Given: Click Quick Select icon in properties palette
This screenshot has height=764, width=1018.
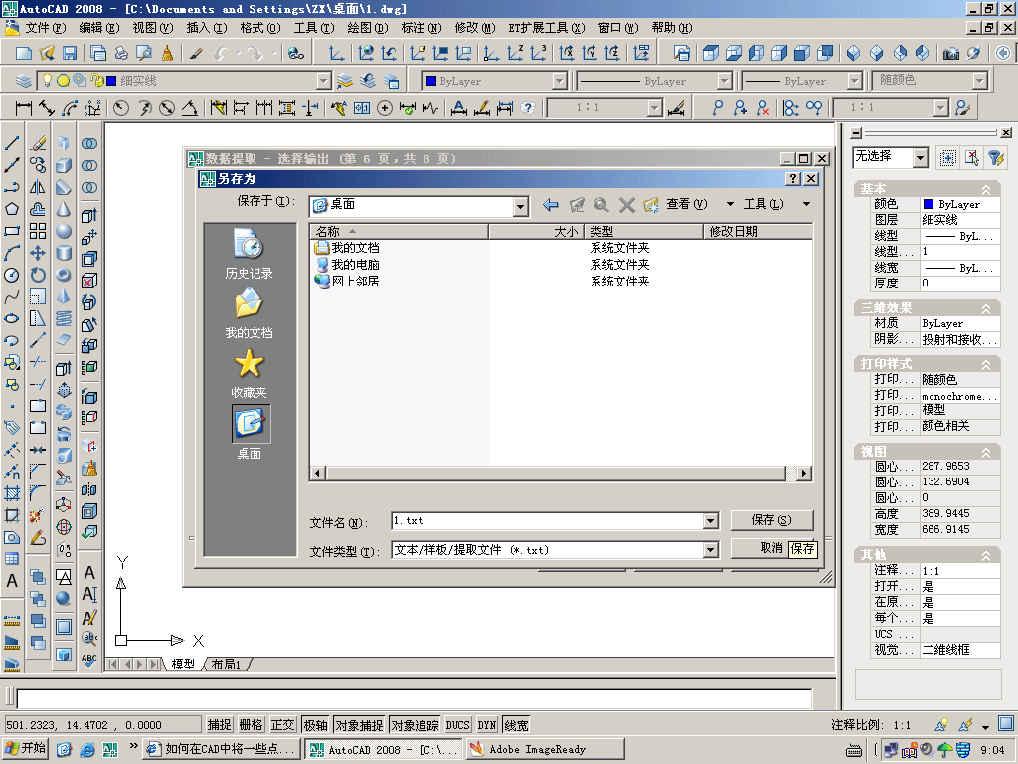Looking at the screenshot, I should coord(996,157).
